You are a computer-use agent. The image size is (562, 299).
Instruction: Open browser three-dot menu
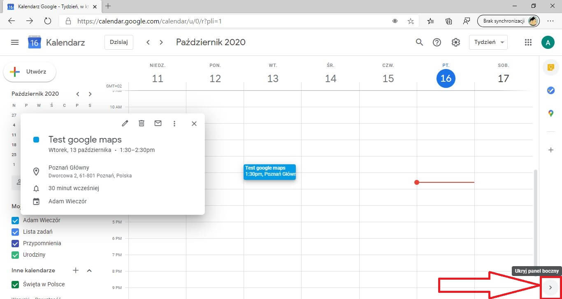[x=550, y=21]
